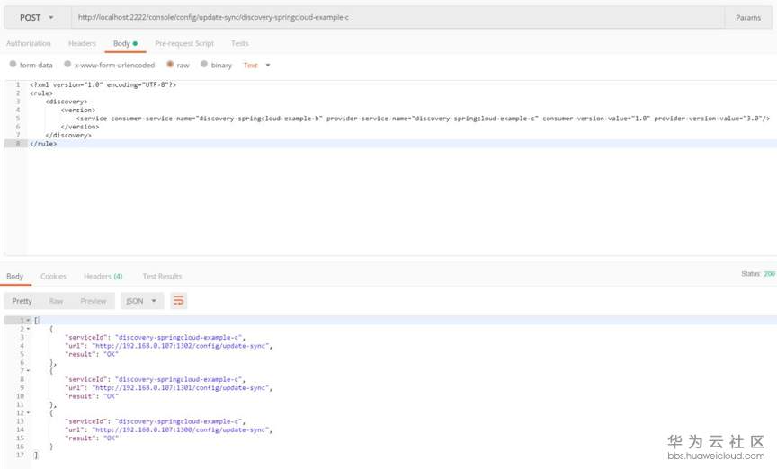Collapse the JSON object at line 2

tap(28, 329)
